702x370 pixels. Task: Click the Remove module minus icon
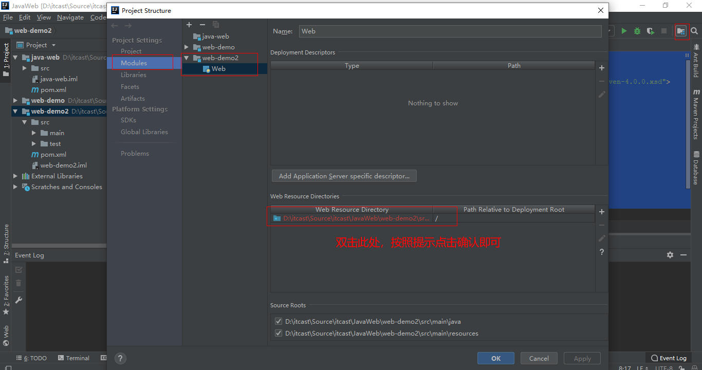click(202, 25)
